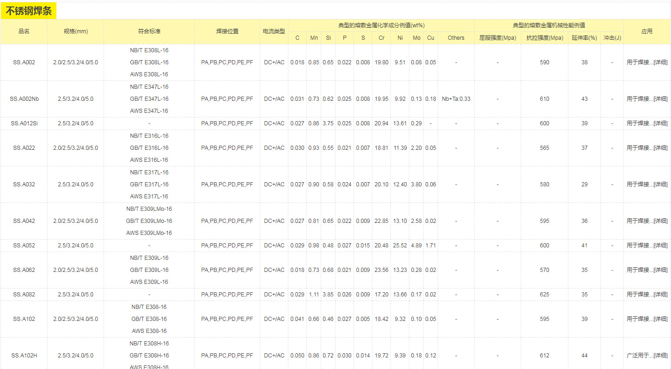
Task: Click the 电流类型 column header
Action: pyautogui.click(x=274, y=31)
